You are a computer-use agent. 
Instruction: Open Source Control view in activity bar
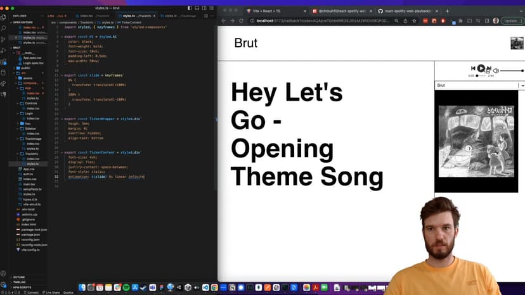click(4, 39)
